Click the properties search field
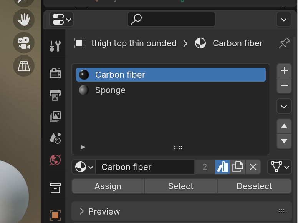 click(171, 19)
